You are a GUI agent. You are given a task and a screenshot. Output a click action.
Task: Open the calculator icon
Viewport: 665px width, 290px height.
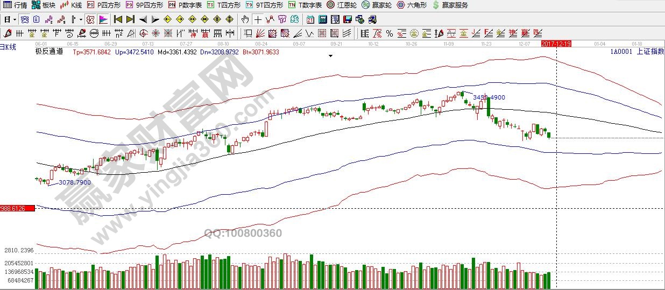coord(323,19)
